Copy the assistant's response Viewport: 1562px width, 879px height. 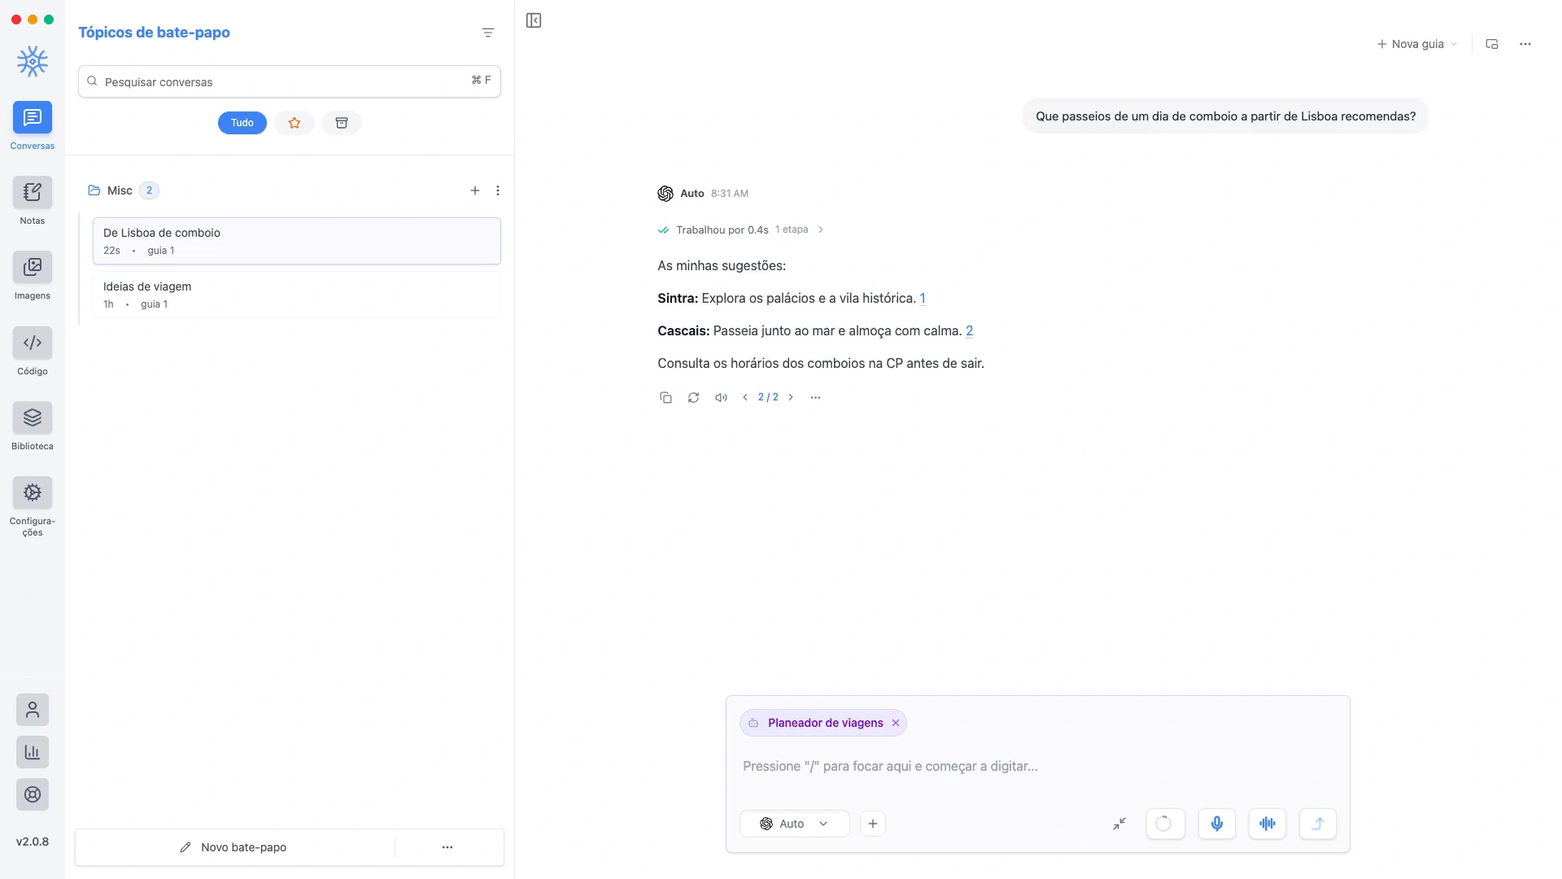point(665,397)
